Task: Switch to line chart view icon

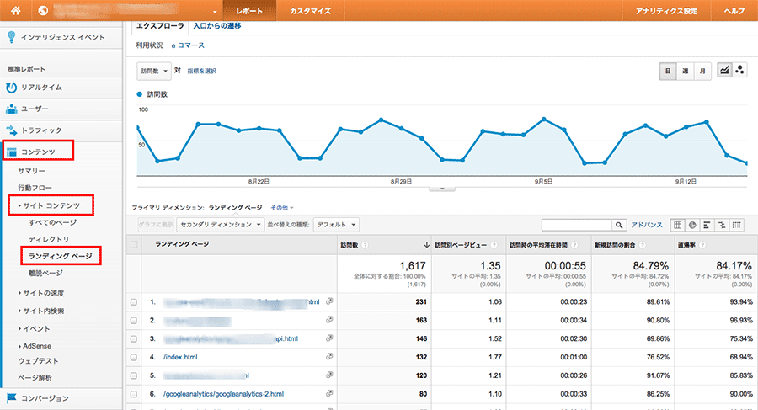Action: (x=724, y=71)
